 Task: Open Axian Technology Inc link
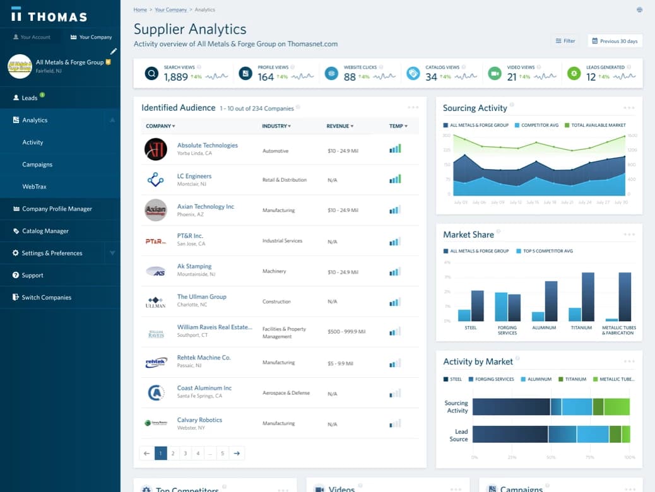[206, 207]
